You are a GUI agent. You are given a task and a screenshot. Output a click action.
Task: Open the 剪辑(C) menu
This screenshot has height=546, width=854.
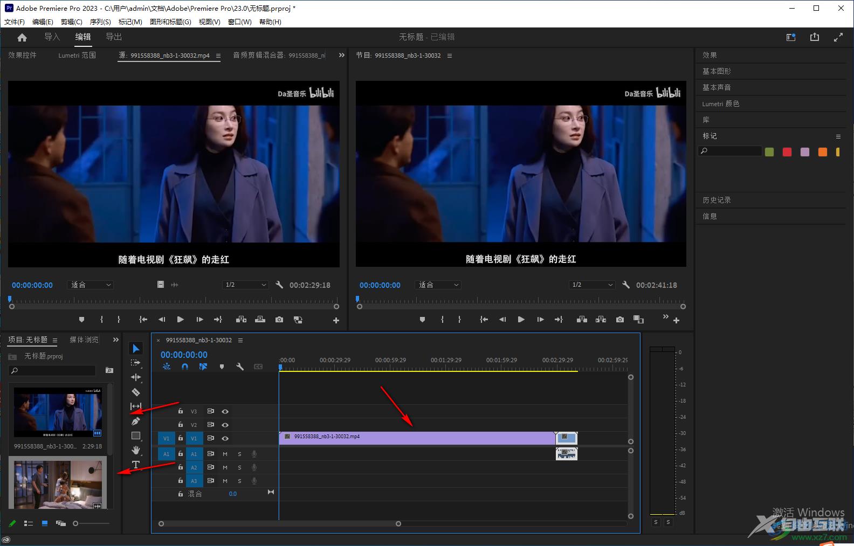click(x=72, y=22)
